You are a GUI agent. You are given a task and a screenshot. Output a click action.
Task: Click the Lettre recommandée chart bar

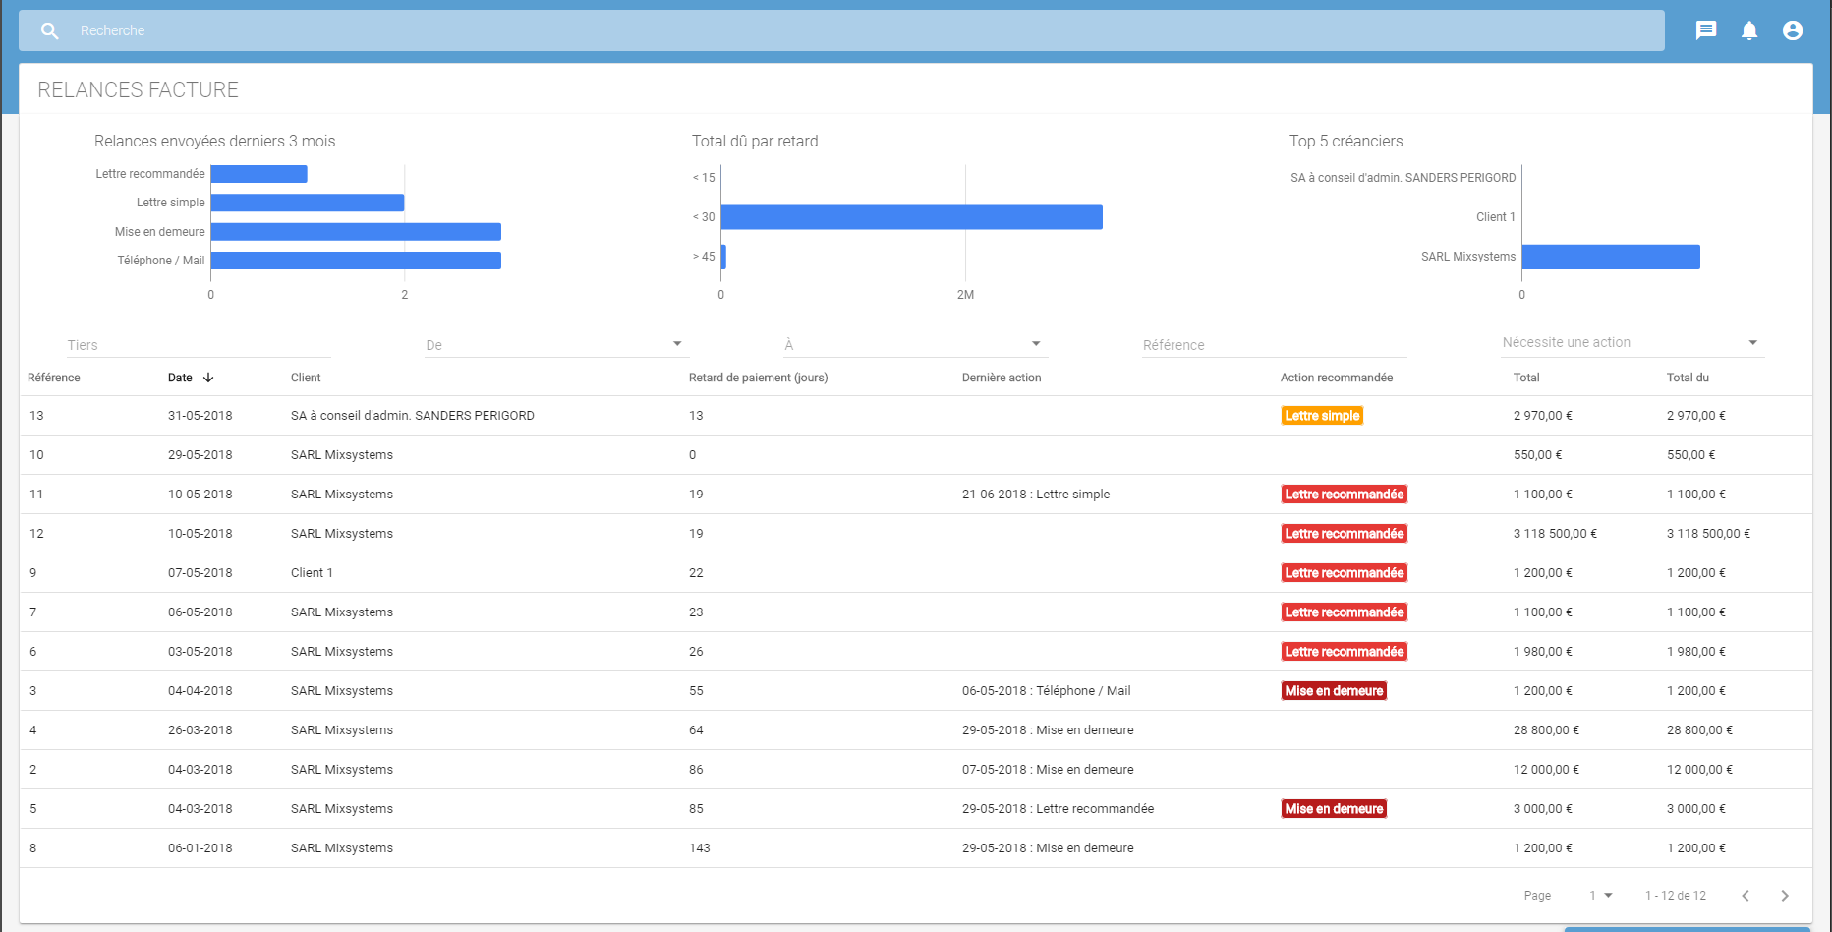click(x=259, y=174)
